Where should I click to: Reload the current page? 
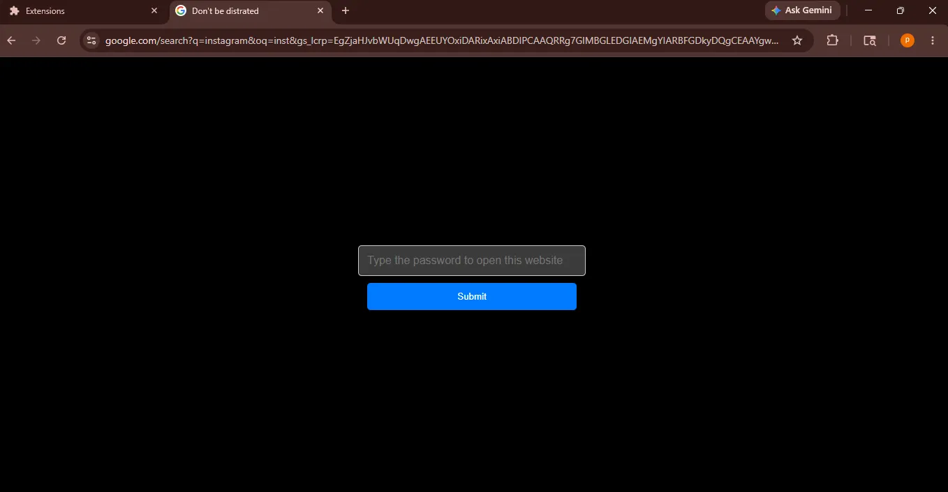(x=61, y=40)
